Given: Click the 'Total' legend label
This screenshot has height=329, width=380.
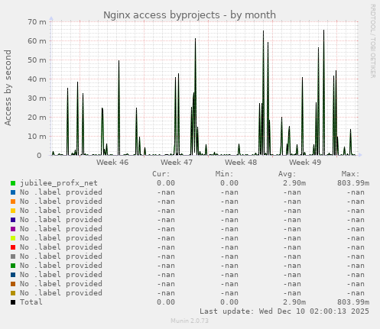Looking at the screenshot, I should 31,302.
